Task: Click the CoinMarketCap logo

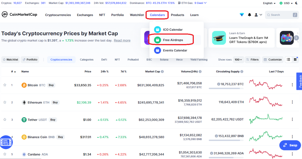Action: [19, 15]
